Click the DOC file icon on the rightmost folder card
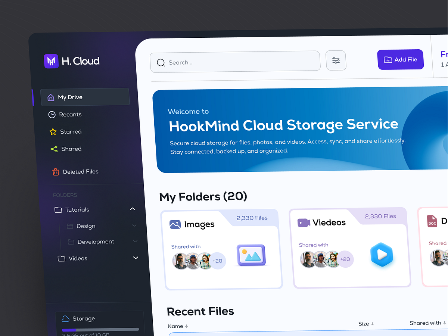448x336 pixels. [x=432, y=221]
